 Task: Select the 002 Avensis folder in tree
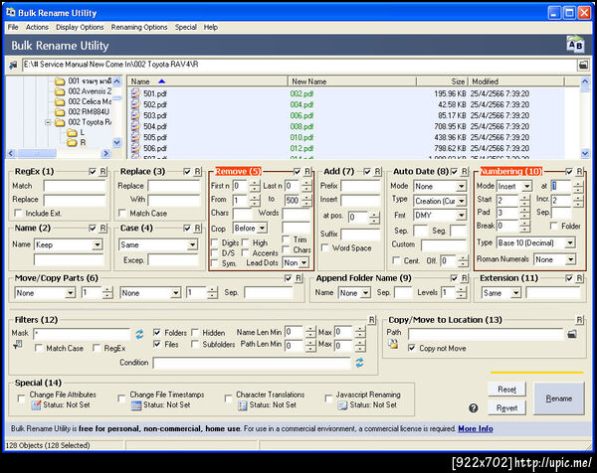[x=88, y=91]
